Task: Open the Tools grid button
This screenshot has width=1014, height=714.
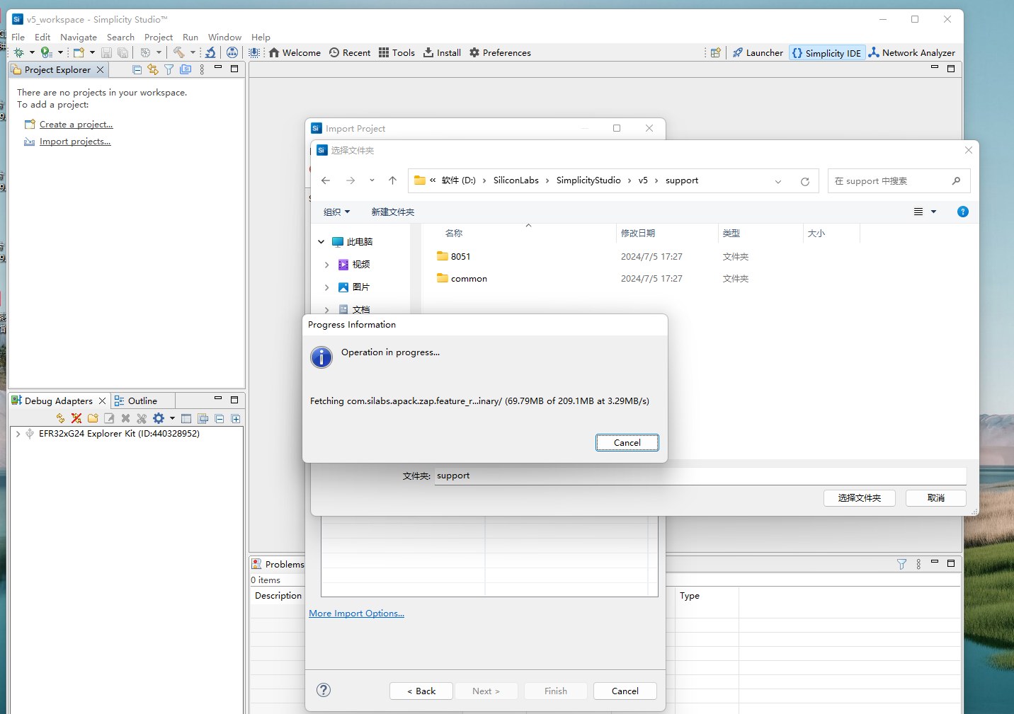Action: (397, 52)
